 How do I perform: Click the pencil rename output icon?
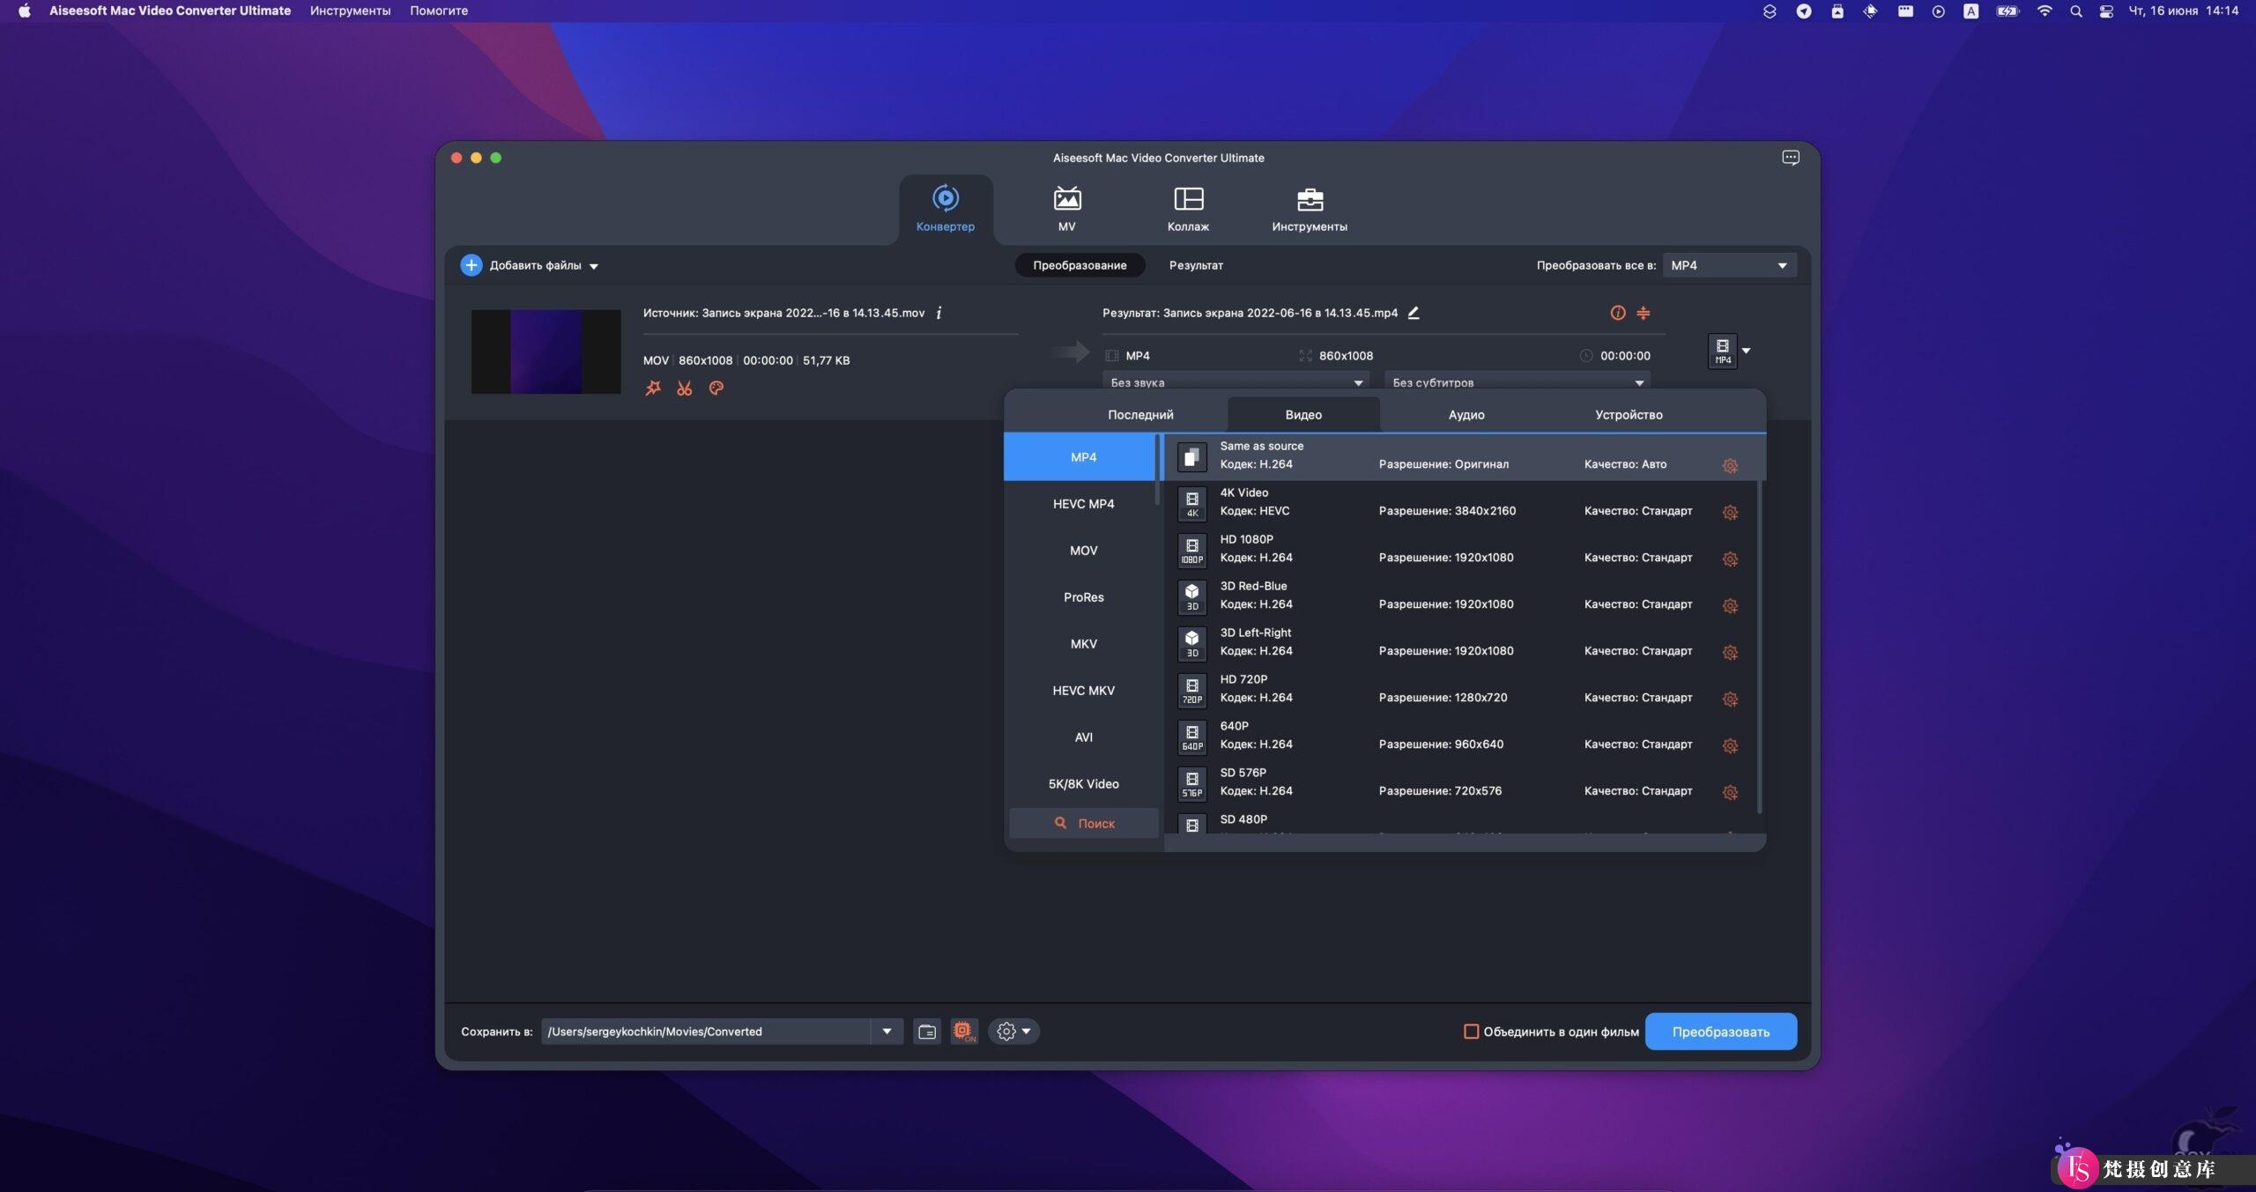(x=1414, y=313)
